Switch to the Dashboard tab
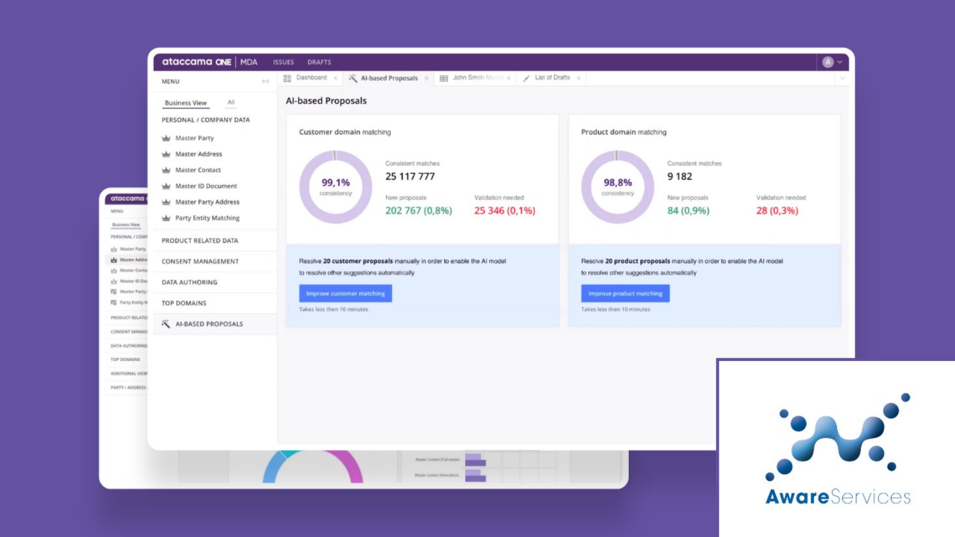The height and width of the screenshot is (537, 955). click(312, 78)
